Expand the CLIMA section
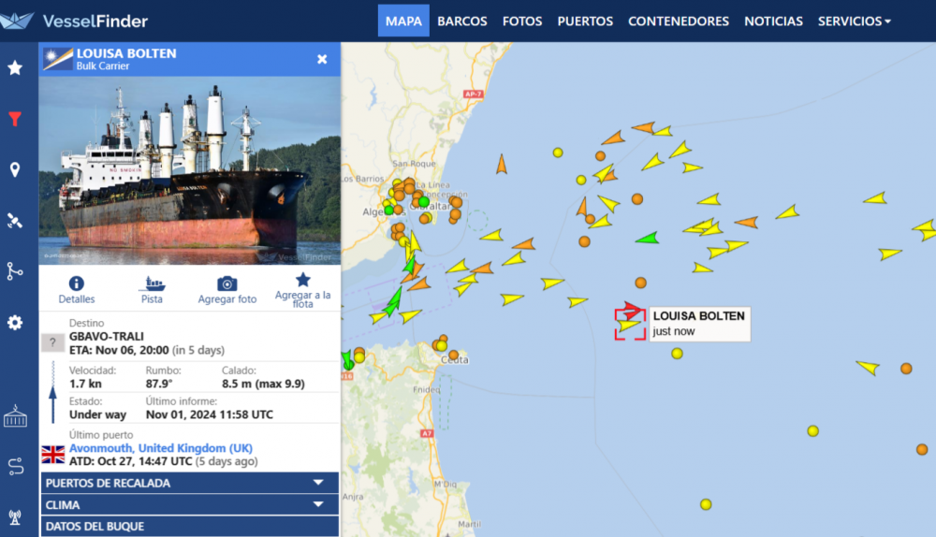Screen dimensions: 936x537 (189, 504)
